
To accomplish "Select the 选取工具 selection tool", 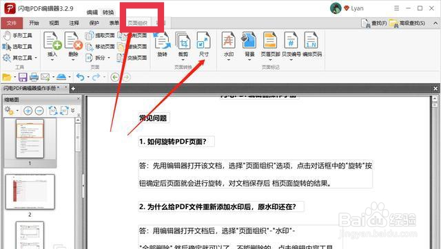I will tap(17, 47).
